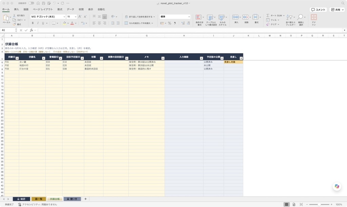Increase font size with large A icon
Viewport: 347px width, 207px height.
click(x=80, y=17)
